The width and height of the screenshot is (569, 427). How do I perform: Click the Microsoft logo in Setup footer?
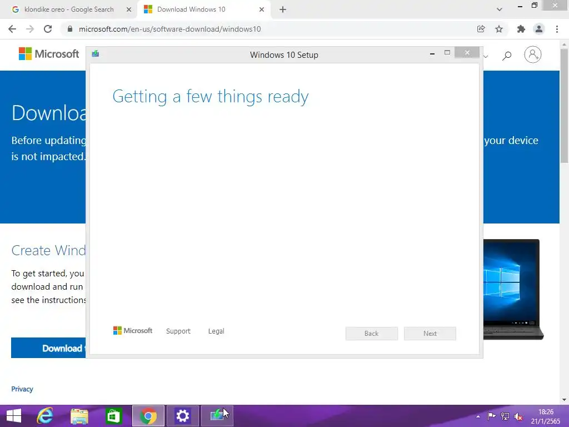(133, 330)
